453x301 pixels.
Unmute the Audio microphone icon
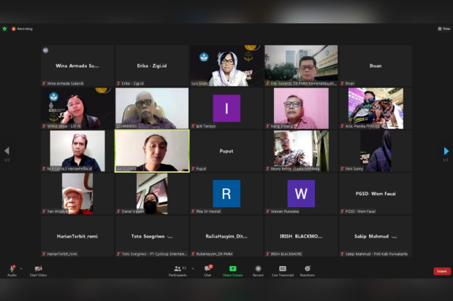12,269
